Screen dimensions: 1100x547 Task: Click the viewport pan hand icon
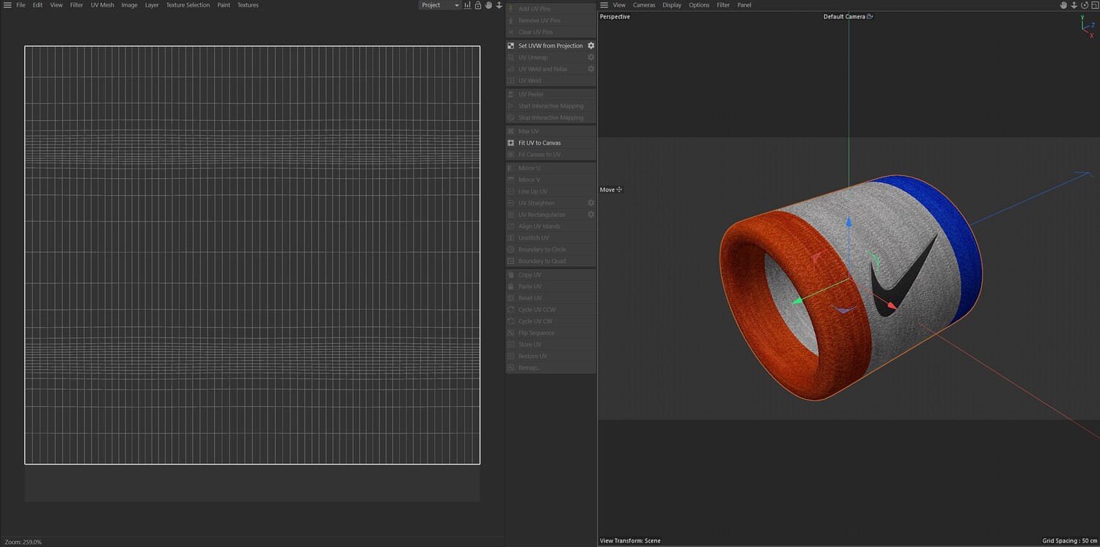pyautogui.click(x=1063, y=5)
